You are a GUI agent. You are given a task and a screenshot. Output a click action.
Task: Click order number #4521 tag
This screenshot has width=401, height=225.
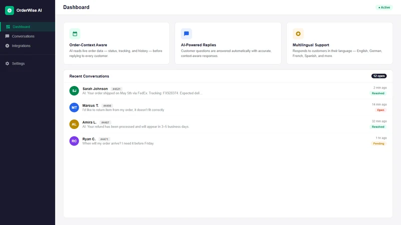(x=116, y=89)
